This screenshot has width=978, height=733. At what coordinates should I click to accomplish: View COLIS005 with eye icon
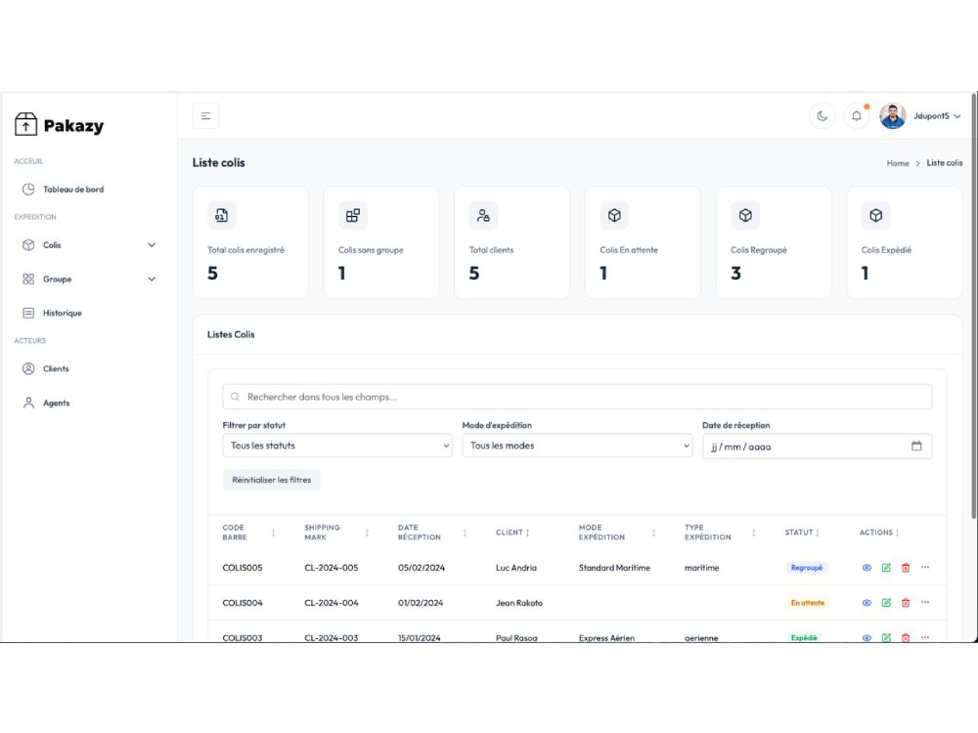[x=867, y=568]
